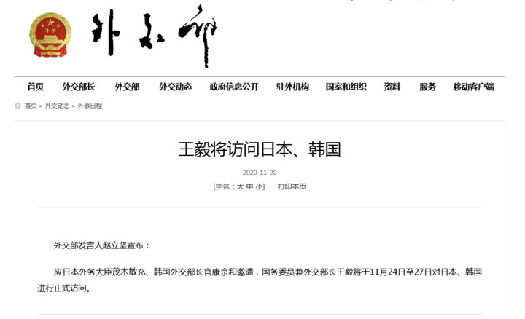Open the 服务 menu item
Image resolution: width=525 pixels, height=319 pixels.
click(x=427, y=87)
